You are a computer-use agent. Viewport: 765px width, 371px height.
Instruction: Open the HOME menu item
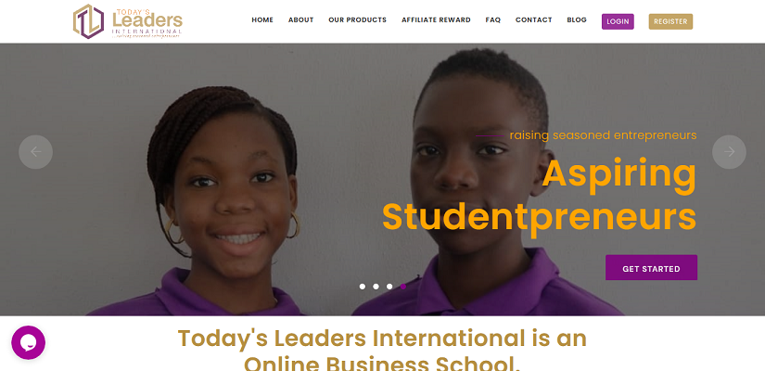(262, 20)
